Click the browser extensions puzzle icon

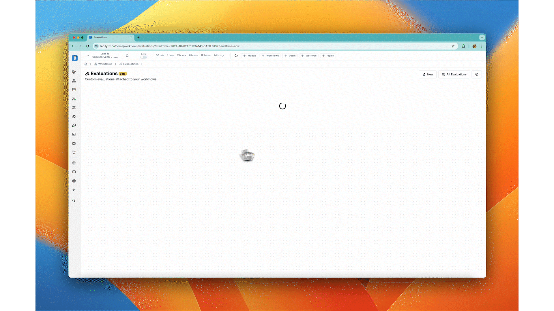[463, 46]
